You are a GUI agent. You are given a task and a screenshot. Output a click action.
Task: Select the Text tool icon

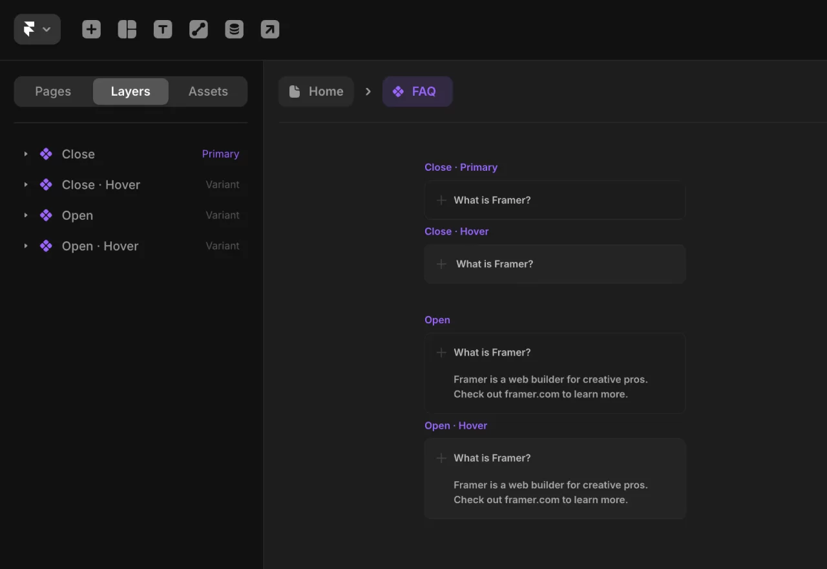(x=163, y=29)
